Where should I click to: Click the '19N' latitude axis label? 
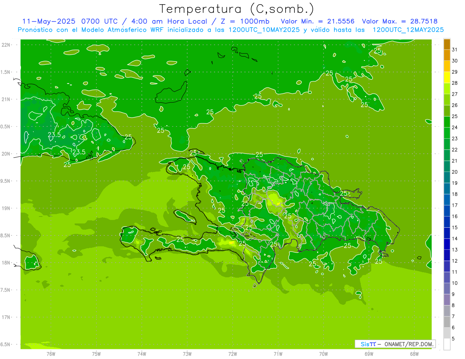click(6, 208)
